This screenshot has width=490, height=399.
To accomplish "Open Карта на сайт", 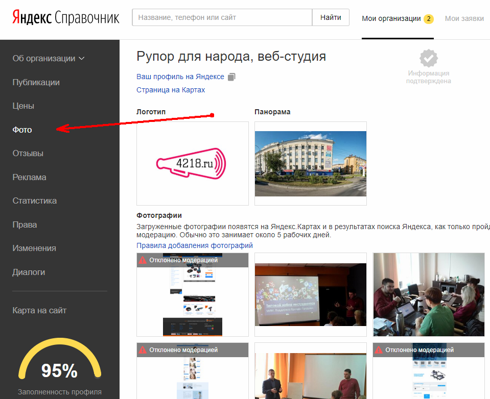I will pyautogui.click(x=39, y=310).
